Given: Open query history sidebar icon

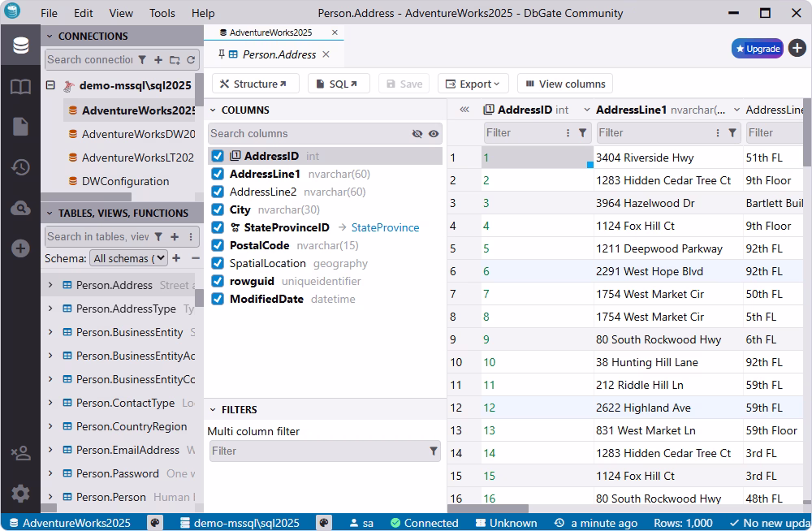Looking at the screenshot, I should (21, 166).
